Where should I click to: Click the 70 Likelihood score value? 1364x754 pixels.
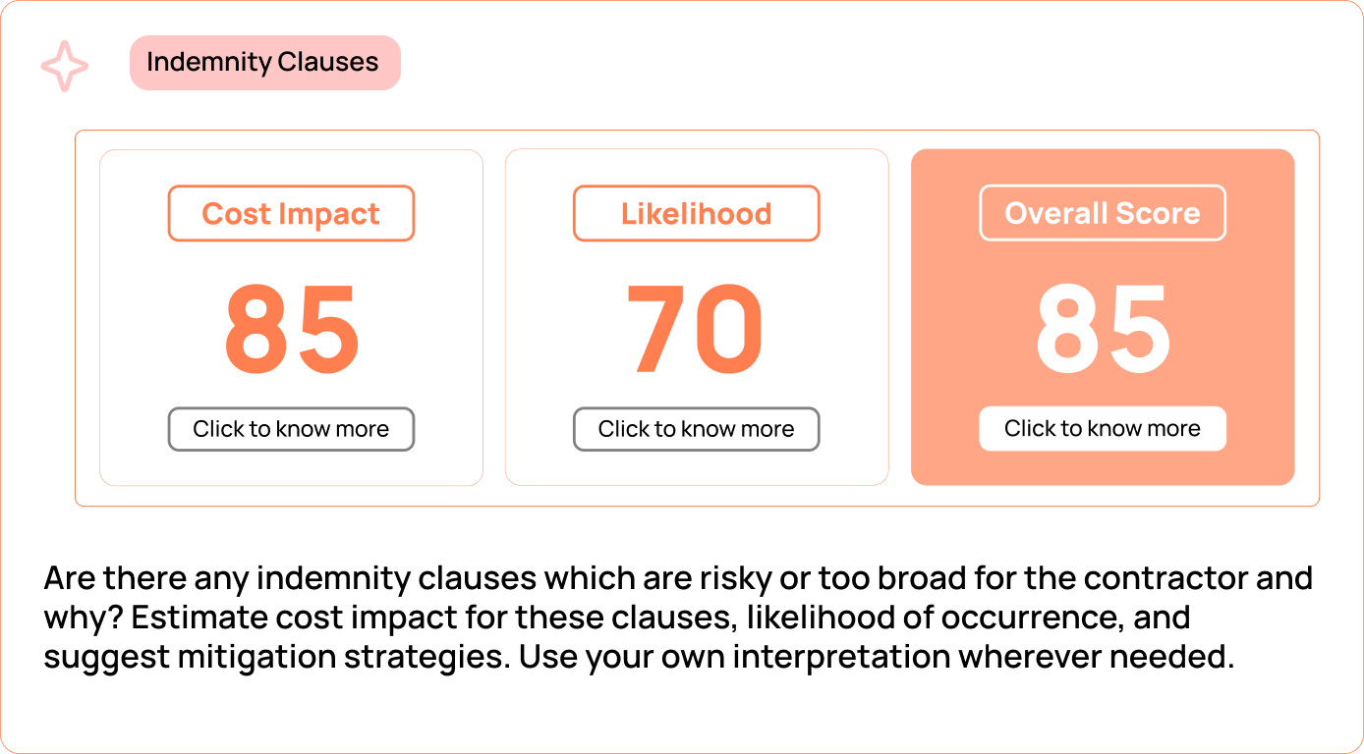pos(695,329)
